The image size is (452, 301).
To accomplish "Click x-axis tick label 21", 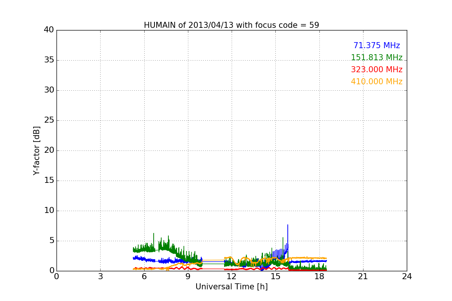I will pyautogui.click(x=363, y=276).
